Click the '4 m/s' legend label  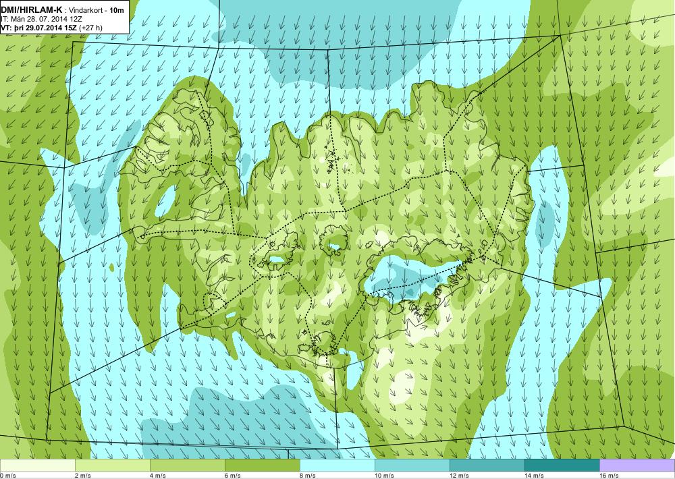pyautogui.click(x=159, y=476)
